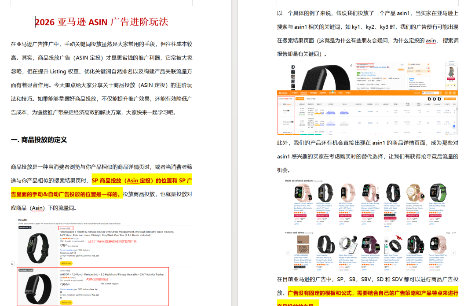Toggle the switch in the top-right monitoring panel

tap(429, 64)
